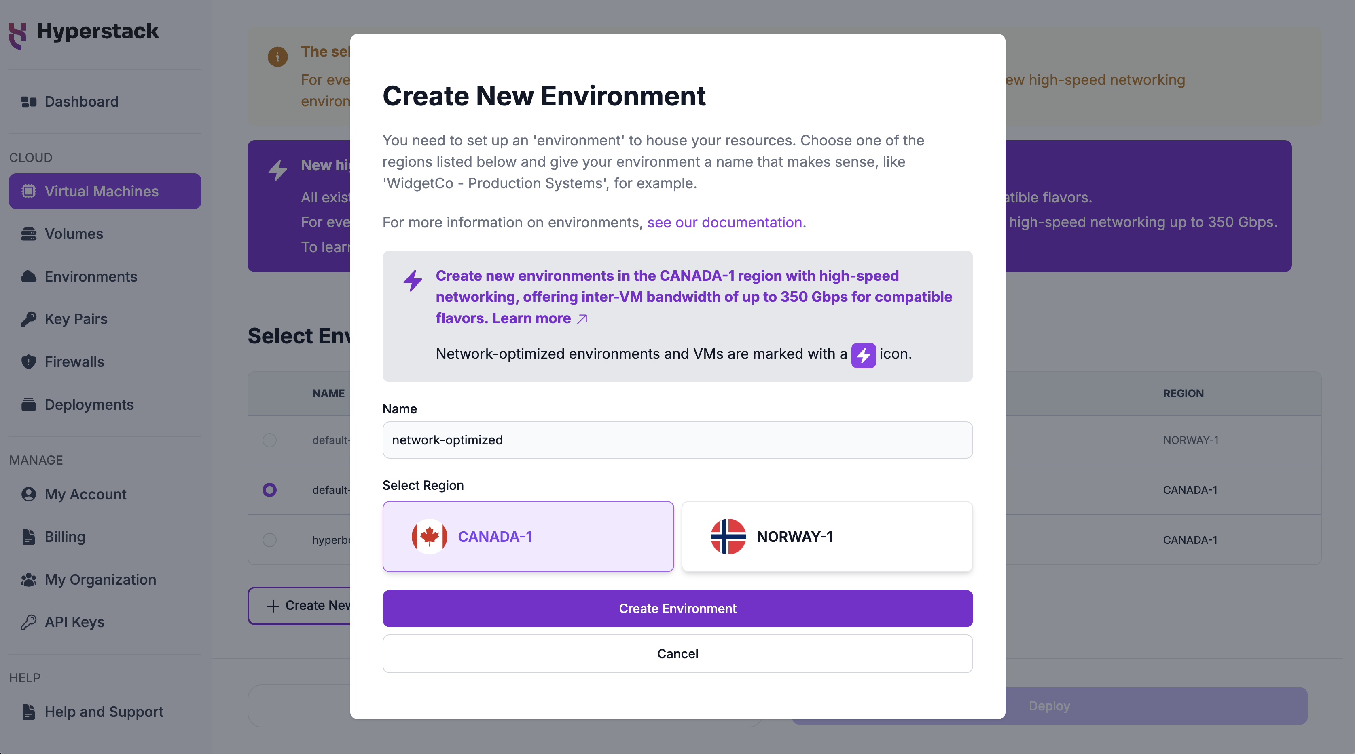This screenshot has width=1355, height=754.
Task: Clear the environment Name input field
Action: [x=677, y=439]
